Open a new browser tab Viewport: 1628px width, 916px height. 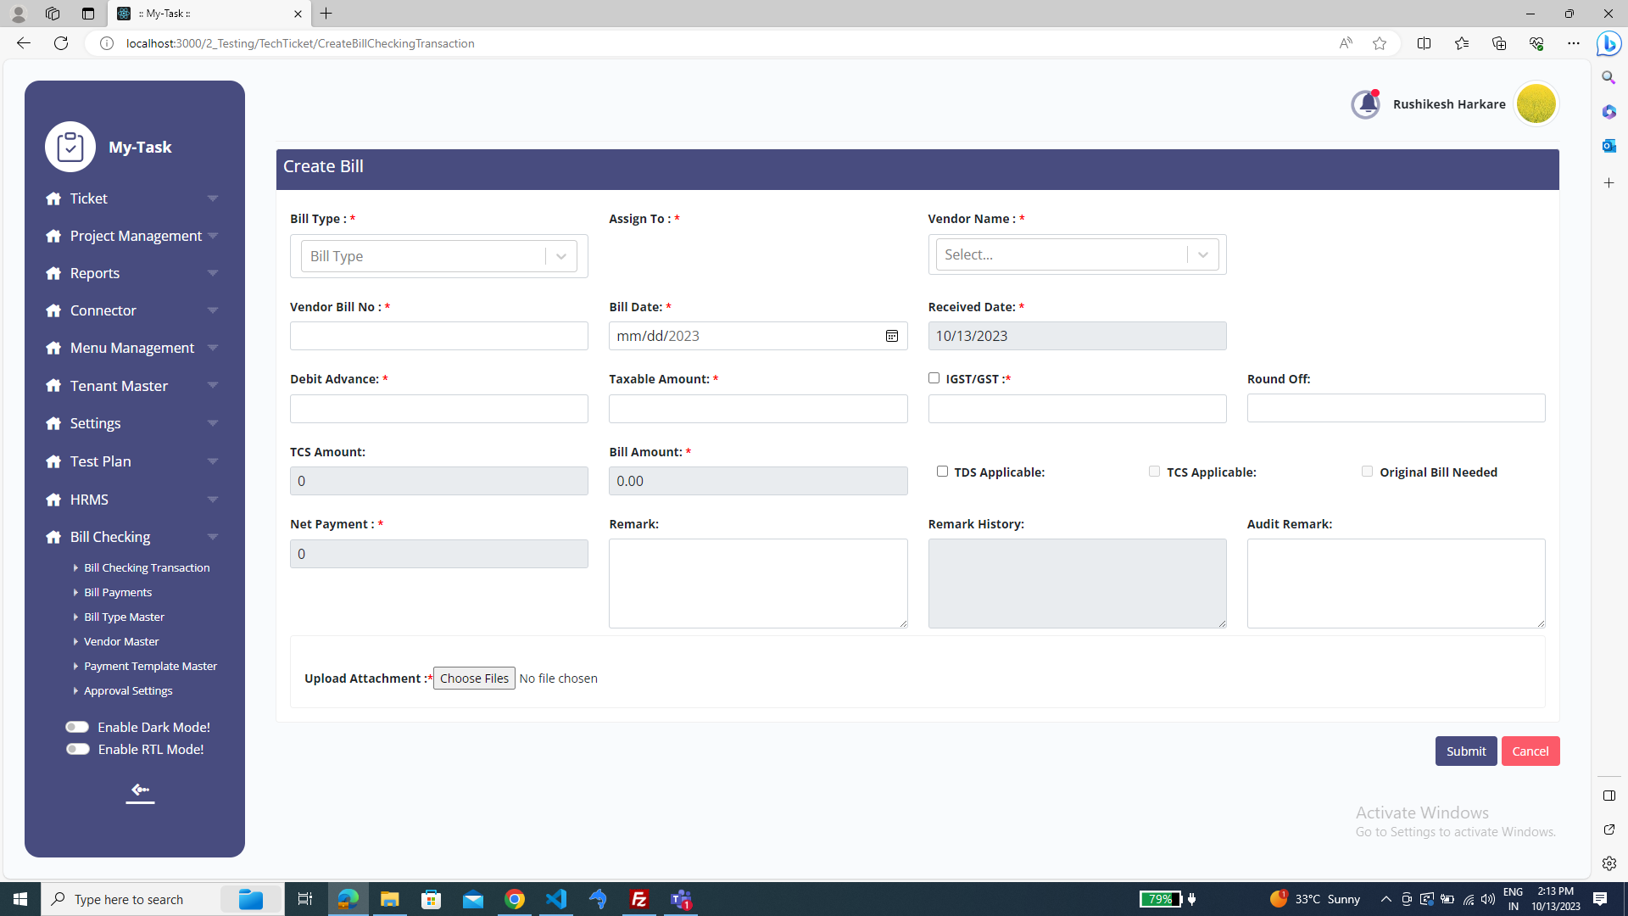pos(326,14)
